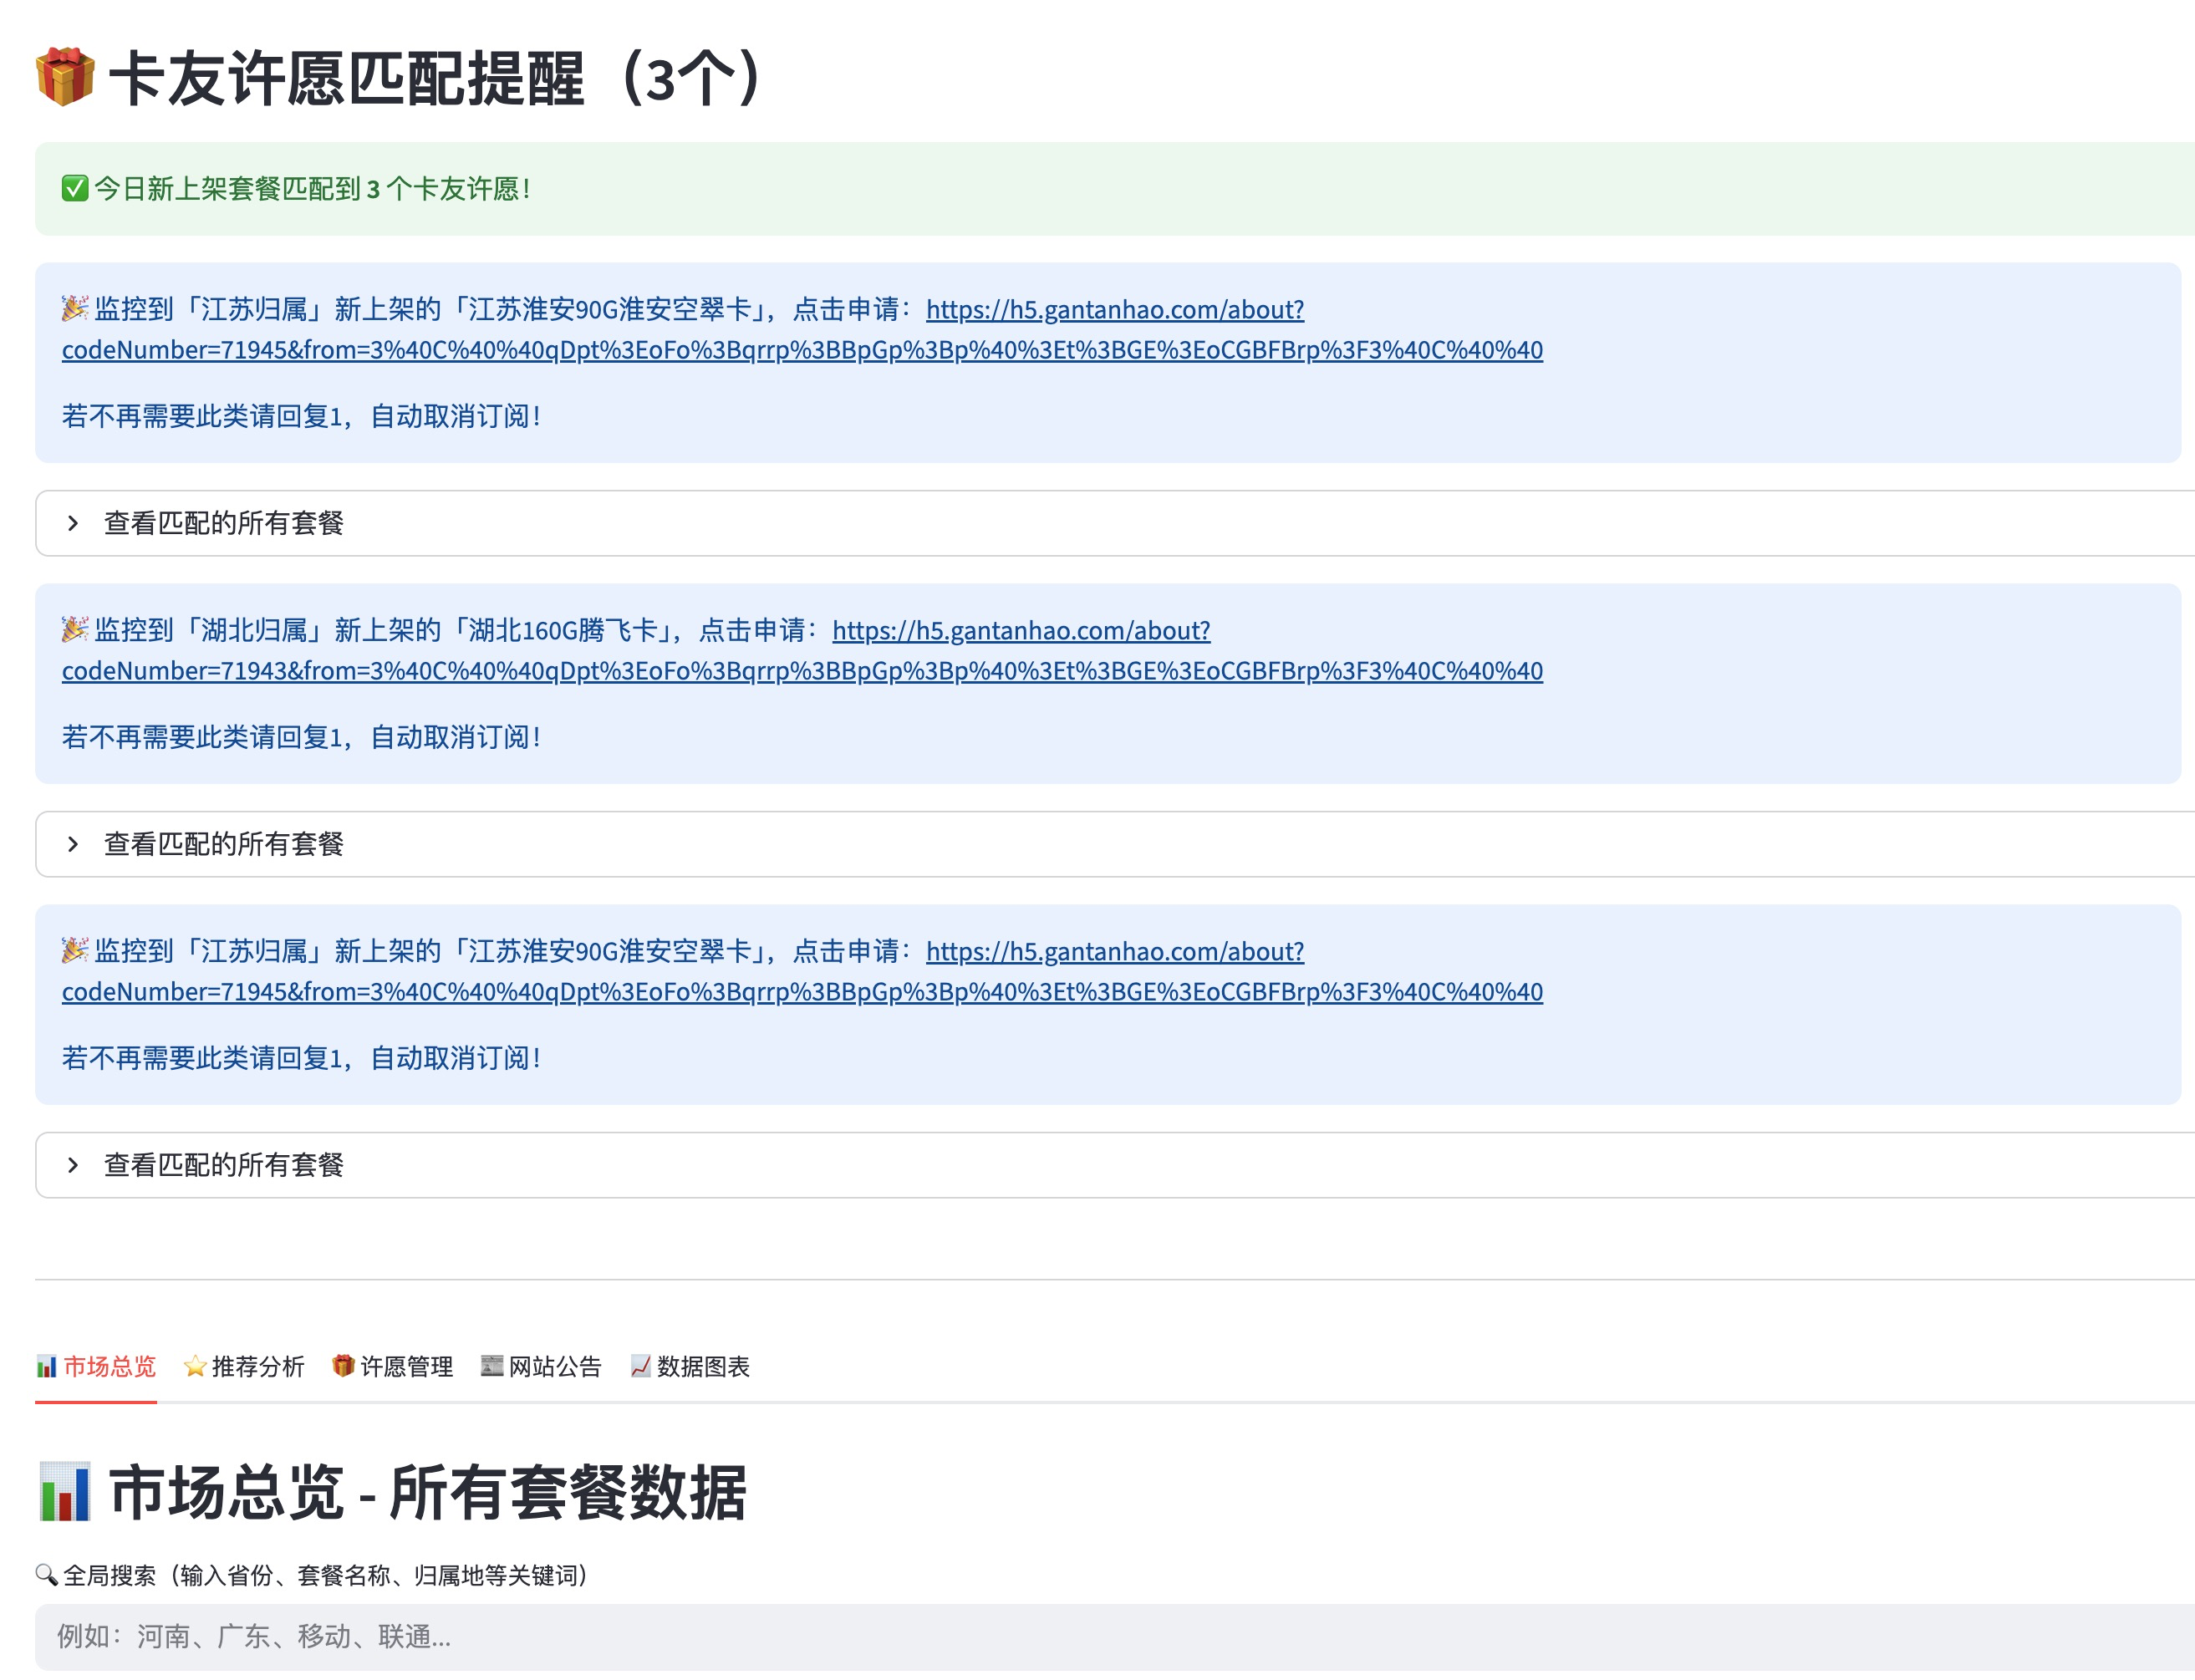Viewport: 2195px width, 1680px height.
Task: Click the party popper icon in the third alert
Action: 75,950
